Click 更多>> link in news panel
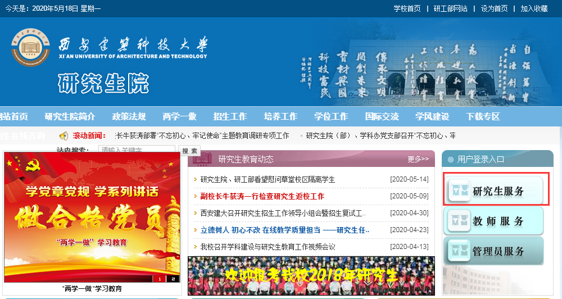This screenshot has height=299, width=562. pyautogui.click(x=418, y=159)
